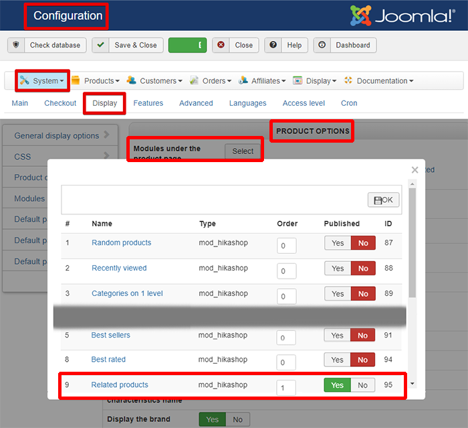Open the Orders dropdown menu
The image size is (468, 428).
pos(211,80)
